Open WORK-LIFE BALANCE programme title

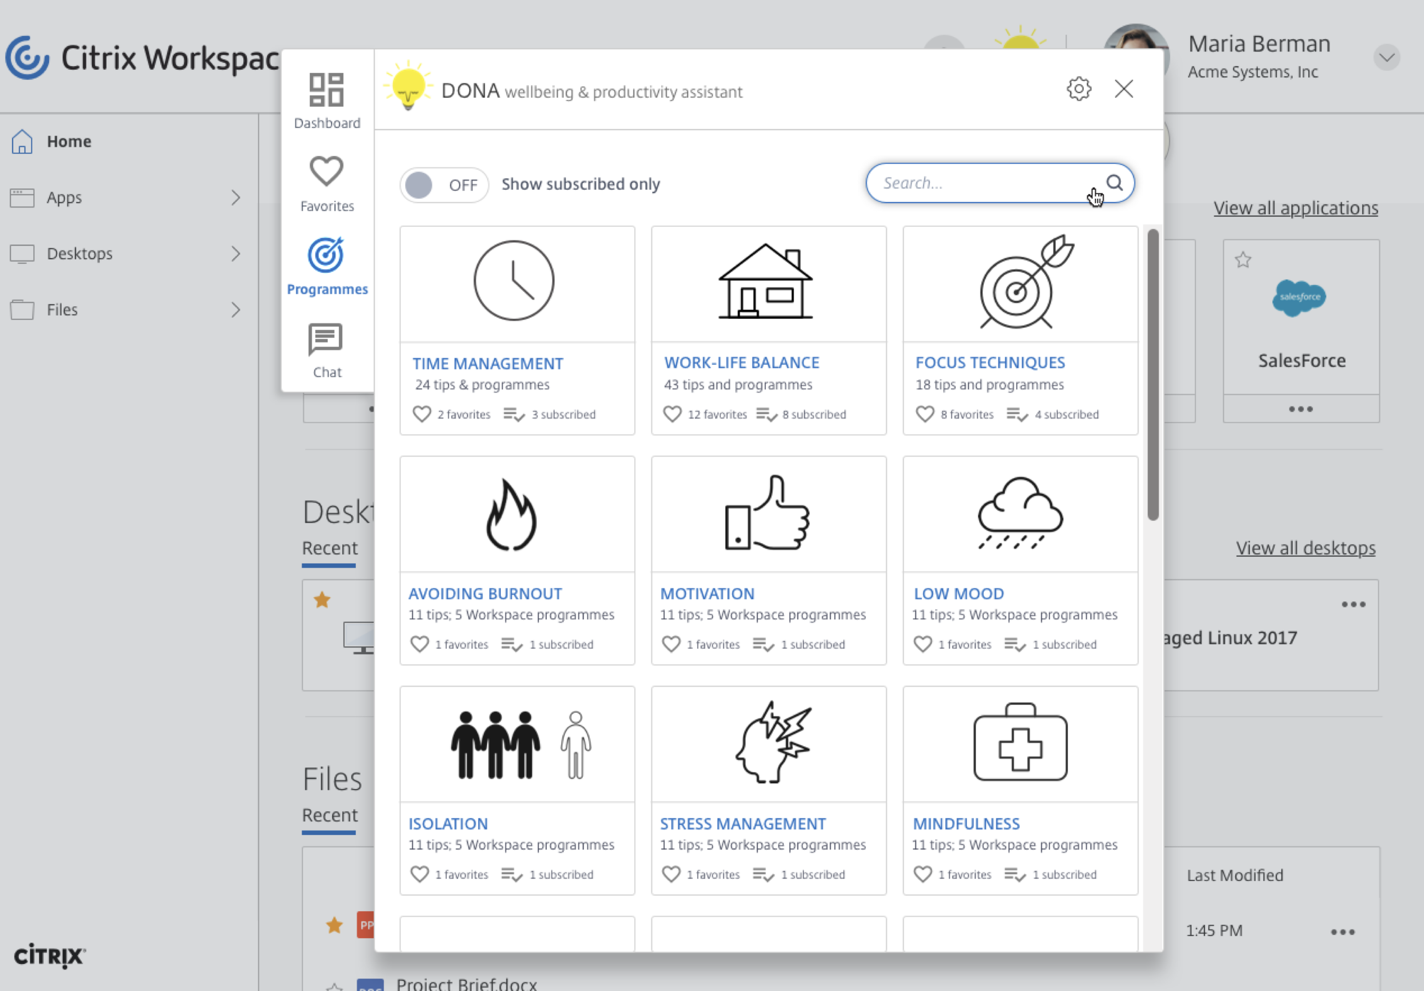point(742,362)
